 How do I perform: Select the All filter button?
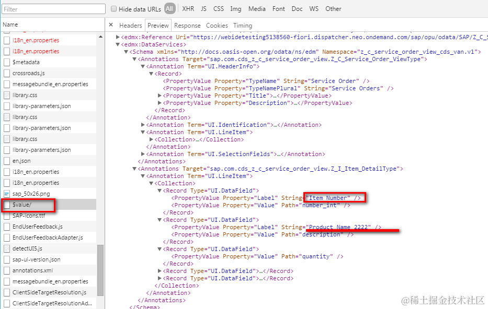(x=169, y=9)
